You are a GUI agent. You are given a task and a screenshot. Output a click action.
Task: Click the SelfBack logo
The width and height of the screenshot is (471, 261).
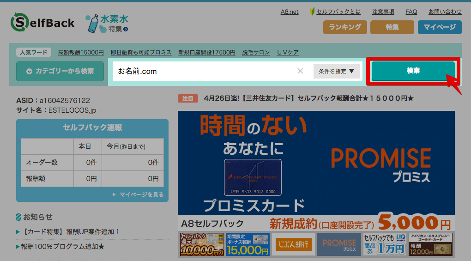tap(42, 23)
